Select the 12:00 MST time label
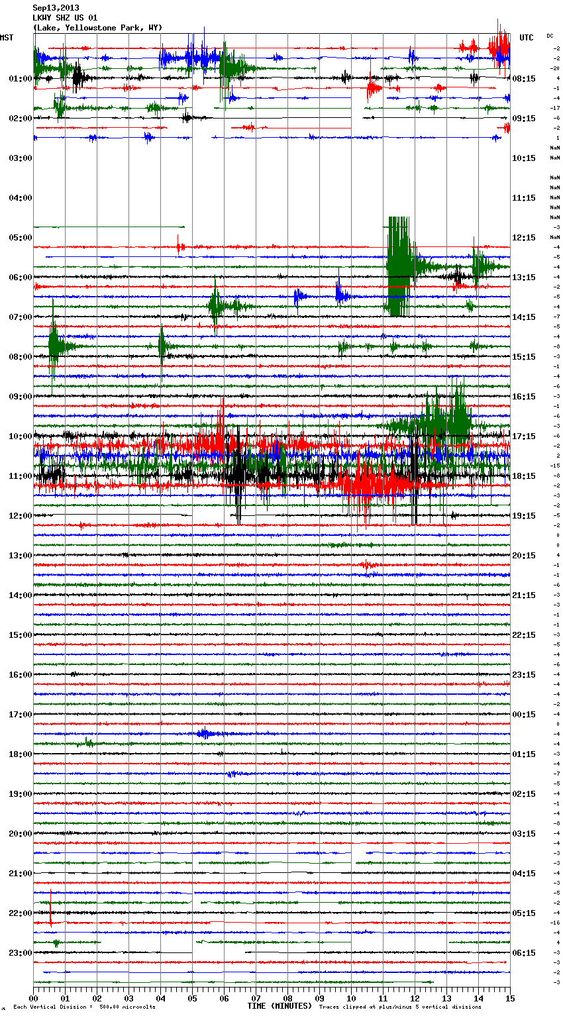Viewport: 563px width, 1016px height. [x=21, y=516]
